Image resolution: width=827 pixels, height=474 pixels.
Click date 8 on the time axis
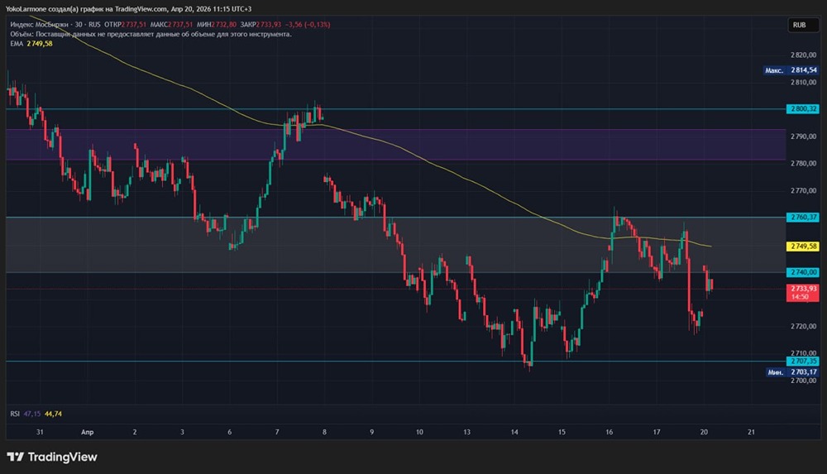click(324, 432)
